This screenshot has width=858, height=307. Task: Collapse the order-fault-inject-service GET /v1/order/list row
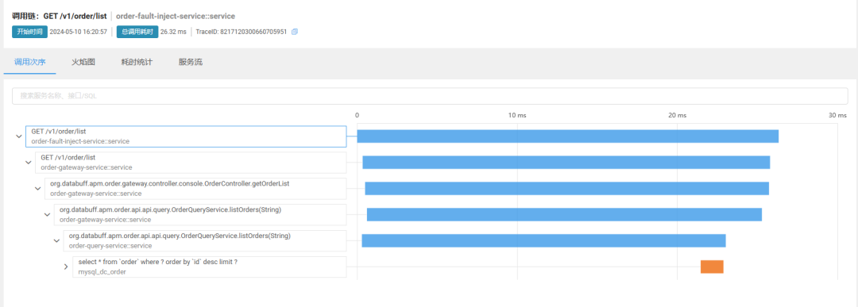click(x=19, y=136)
